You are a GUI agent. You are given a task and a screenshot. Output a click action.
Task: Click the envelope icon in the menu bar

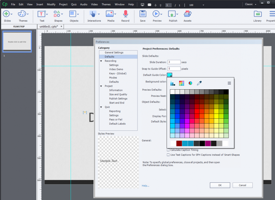149,5
